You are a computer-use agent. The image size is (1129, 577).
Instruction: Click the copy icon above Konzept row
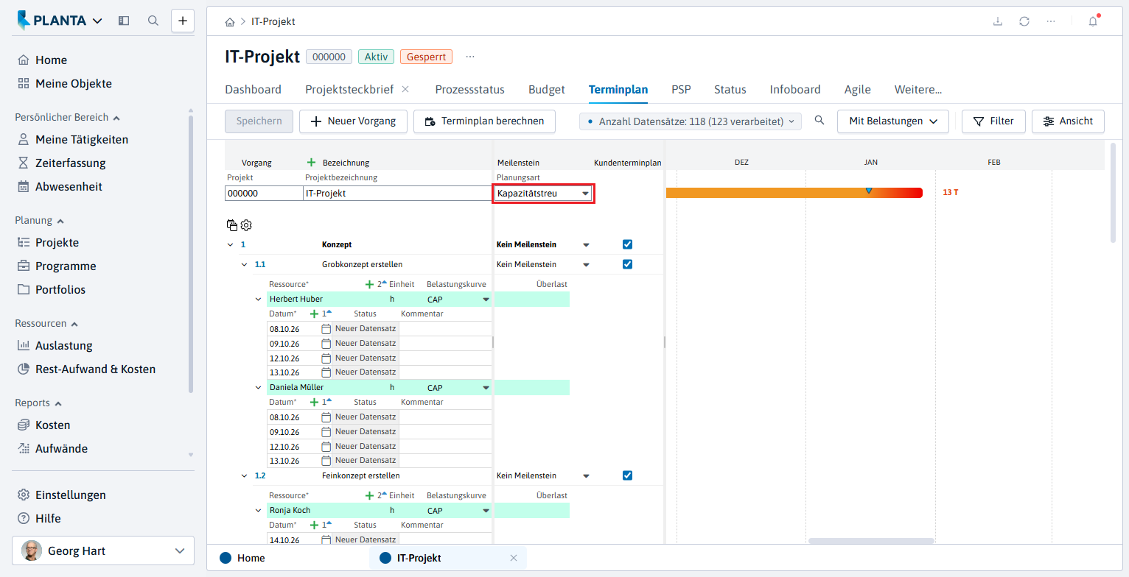point(232,225)
